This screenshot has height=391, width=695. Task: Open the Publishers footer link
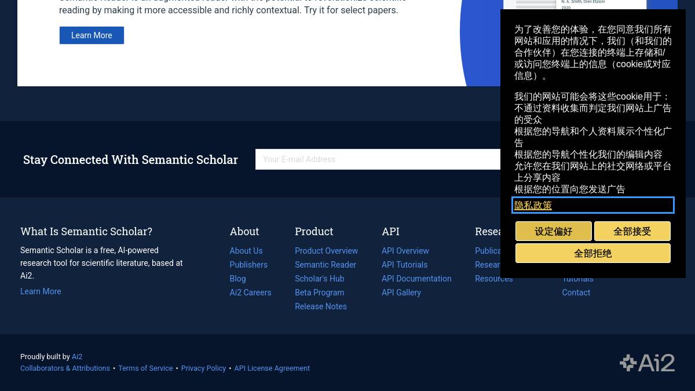[248, 265]
